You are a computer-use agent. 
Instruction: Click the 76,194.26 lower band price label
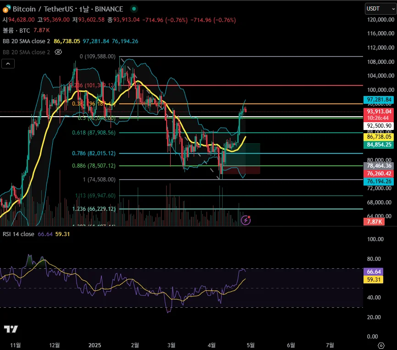379,181
